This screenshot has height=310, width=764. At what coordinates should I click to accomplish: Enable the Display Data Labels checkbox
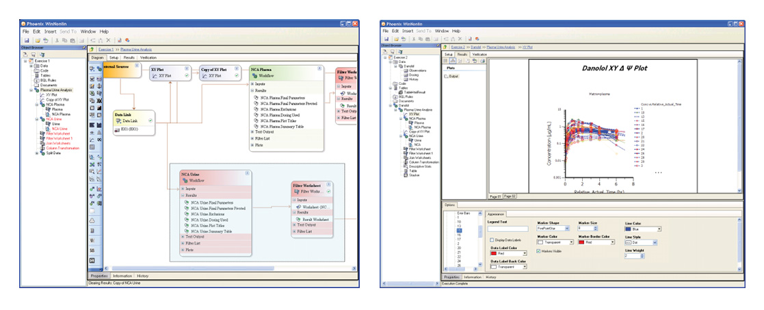(x=493, y=240)
